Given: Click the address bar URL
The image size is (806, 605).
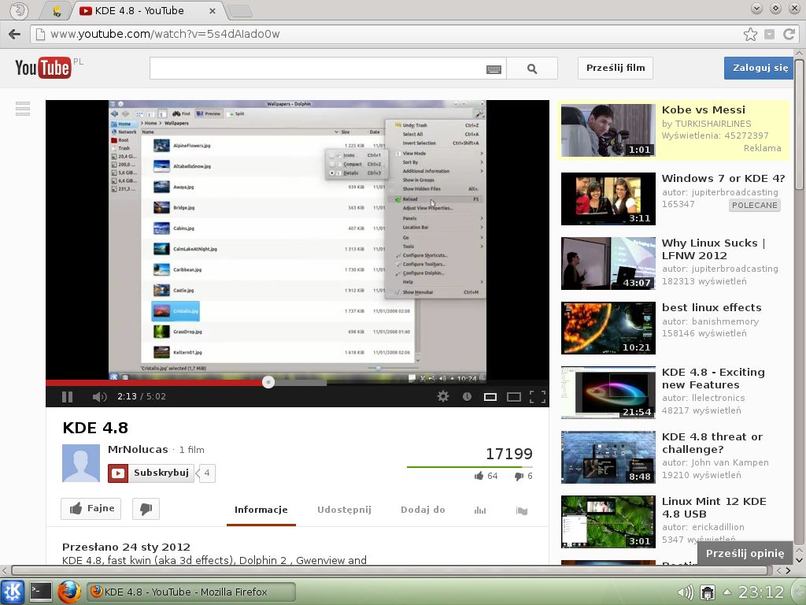Looking at the screenshot, I should (165, 34).
